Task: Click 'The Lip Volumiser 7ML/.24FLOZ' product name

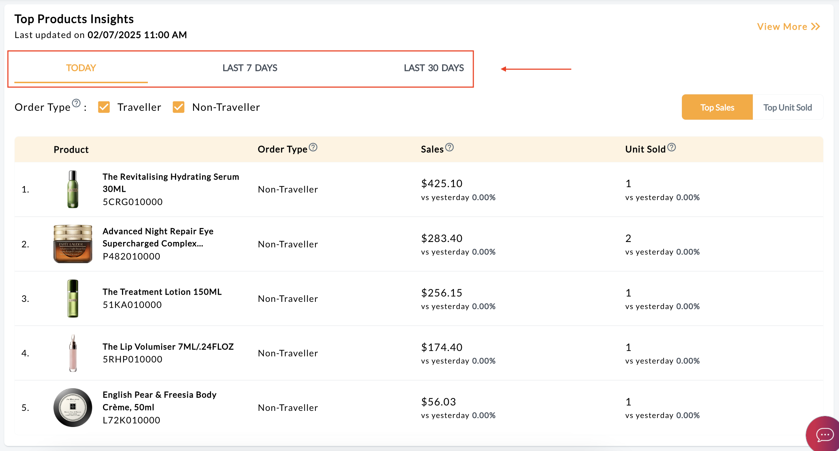Action: [168, 347]
